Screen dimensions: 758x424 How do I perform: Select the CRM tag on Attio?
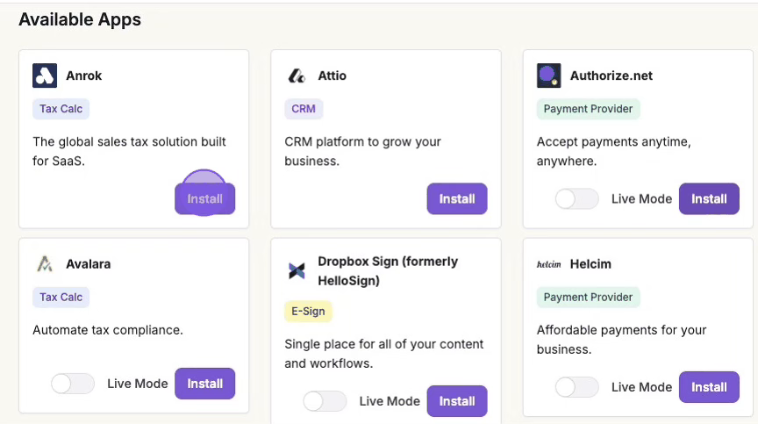pos(304,109)
